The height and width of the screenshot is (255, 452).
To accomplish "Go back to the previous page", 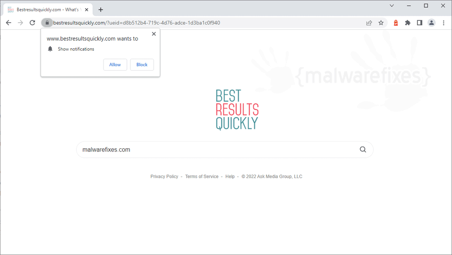I will pyautogui.click(x=9, y=23).
